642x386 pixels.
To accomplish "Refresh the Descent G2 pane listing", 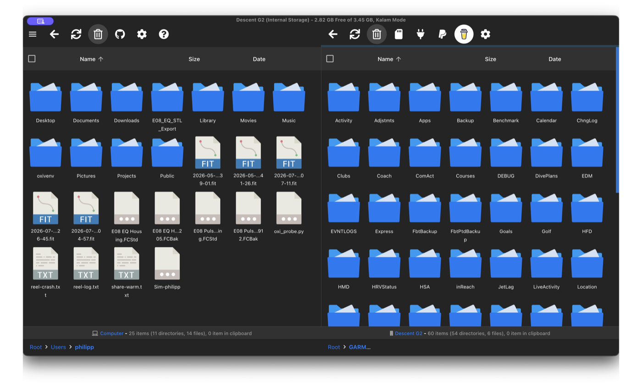I will pyautogui.click(x=355, y=34).
